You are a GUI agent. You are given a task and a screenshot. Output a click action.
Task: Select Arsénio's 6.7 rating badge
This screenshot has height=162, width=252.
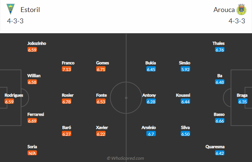pyautogui.click(x=151, y=134)
